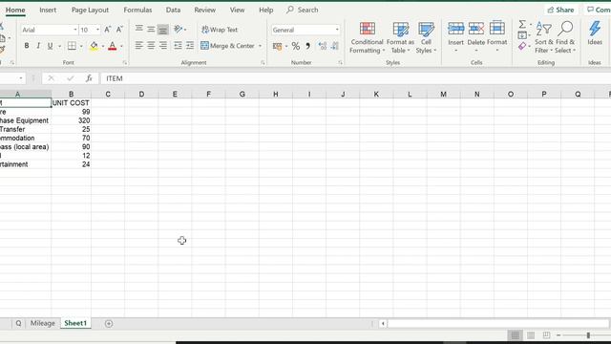Open Font Color dropdown arrow
The image size is (611, 344).
click(121, 46)
